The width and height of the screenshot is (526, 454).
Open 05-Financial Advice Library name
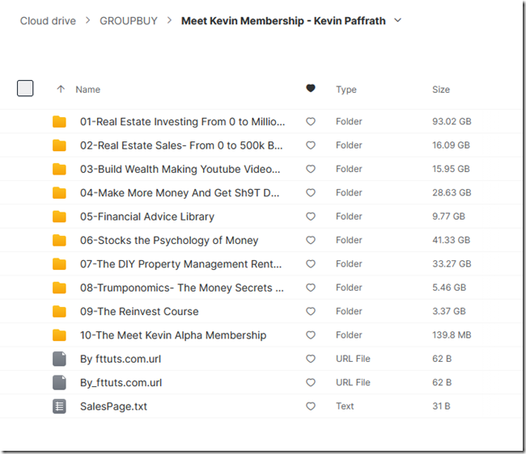[x=147, y=216]
